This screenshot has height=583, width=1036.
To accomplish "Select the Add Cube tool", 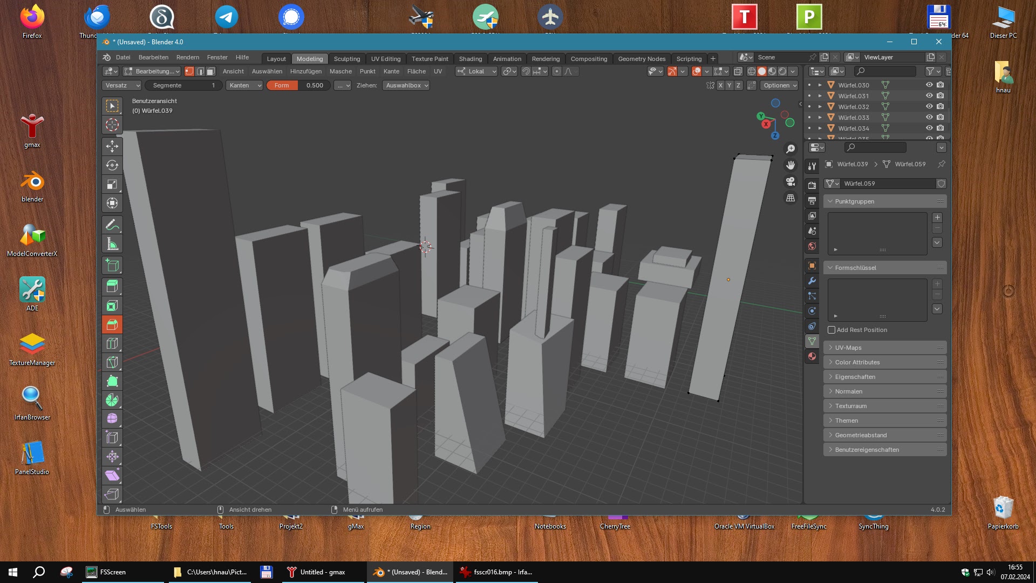I will click(x=112, y=265).
